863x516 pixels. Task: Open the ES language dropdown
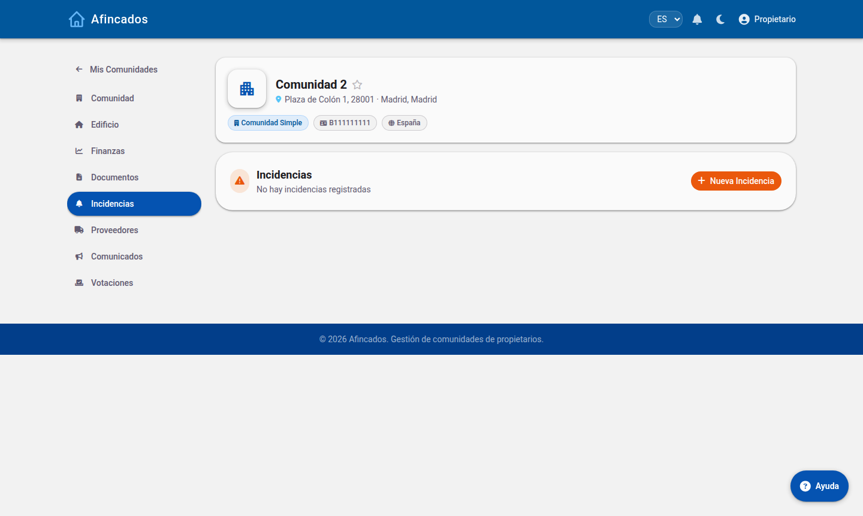tap(666, 19)
